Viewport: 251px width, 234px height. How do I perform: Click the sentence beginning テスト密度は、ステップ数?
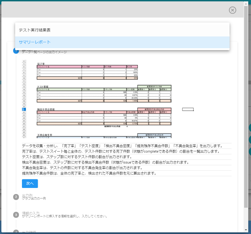coord(77,157)
